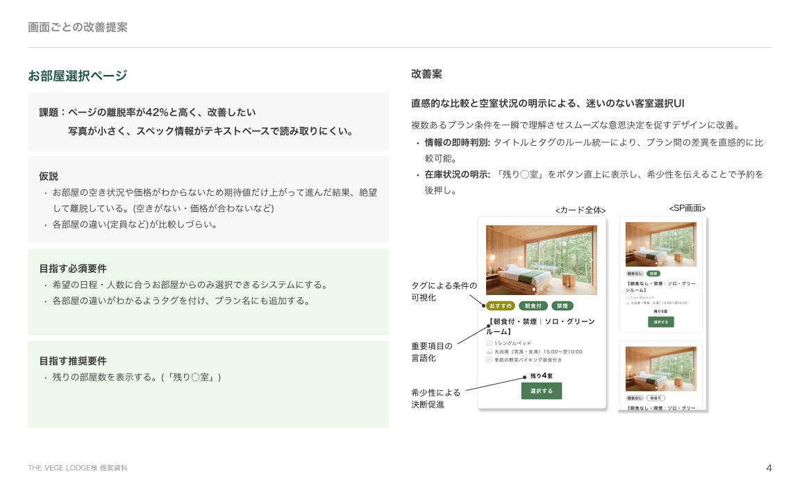Click next-photo arrow on the large card image
Screen dimensions: 800x486
[x=591, y=260]
